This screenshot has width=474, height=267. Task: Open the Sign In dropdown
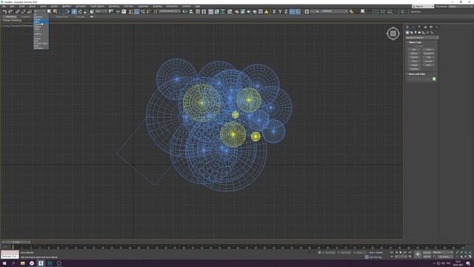pos(423,7)
